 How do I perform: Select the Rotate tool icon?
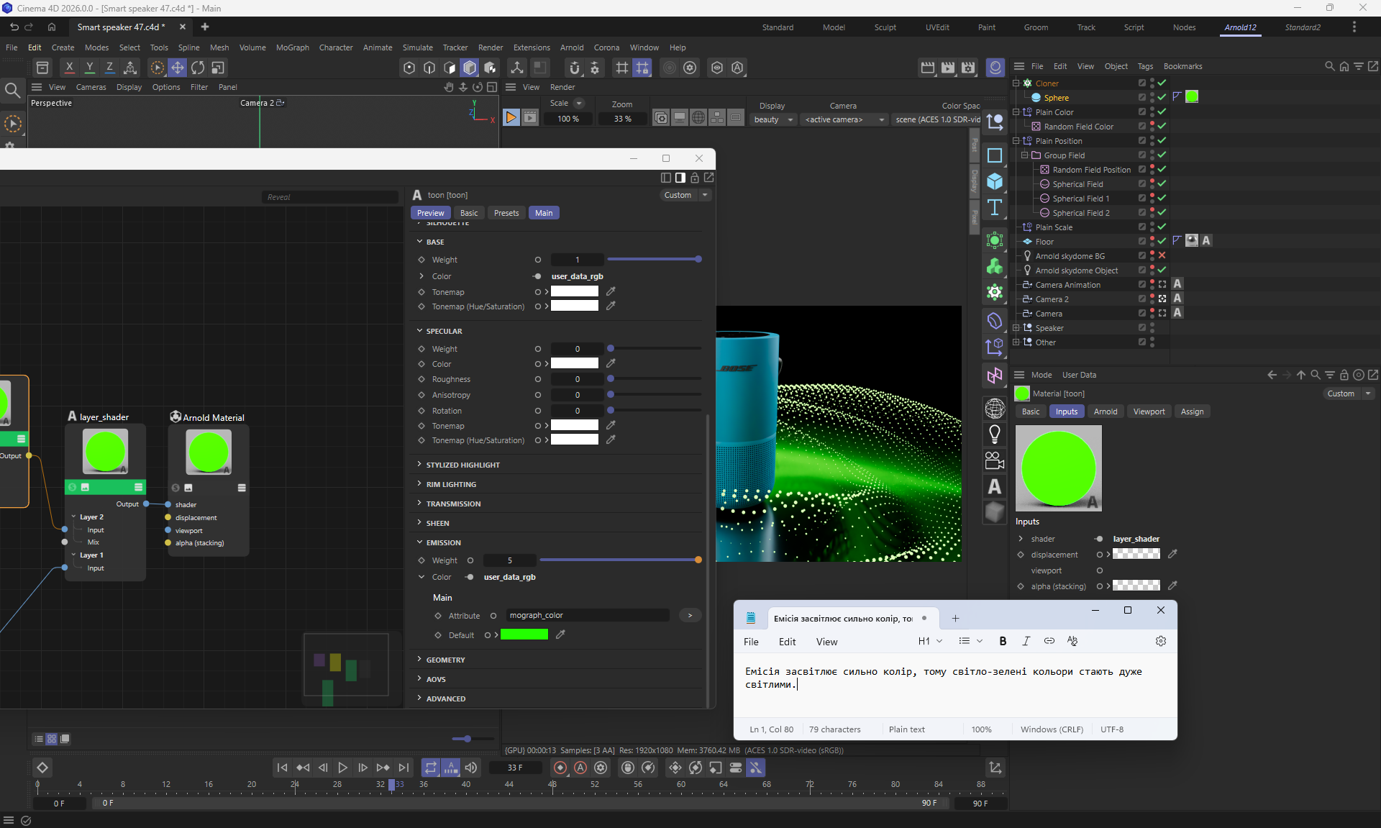click(x=197, y=68)
